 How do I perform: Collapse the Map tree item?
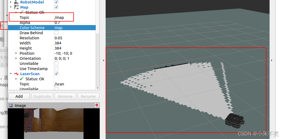[11, 7]
